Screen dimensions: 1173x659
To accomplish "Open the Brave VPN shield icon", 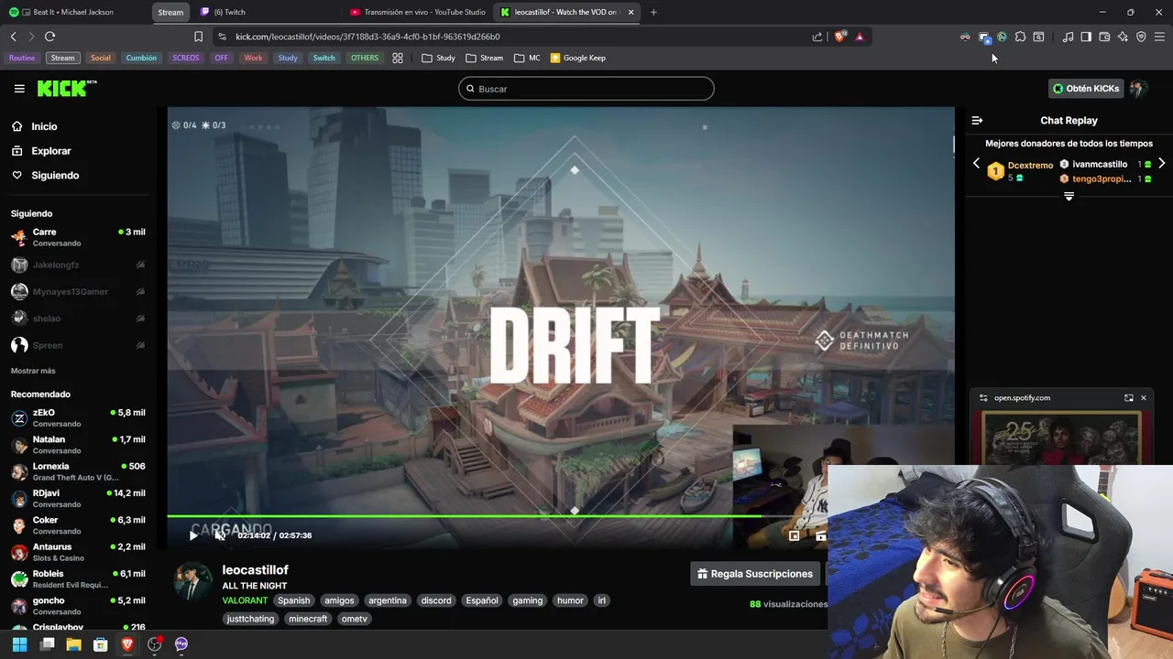I will tap(1141, 37).
